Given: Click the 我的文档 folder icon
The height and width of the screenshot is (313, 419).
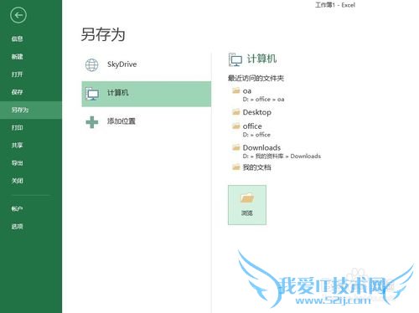Looking at the screenshot, I should coord(236,167).
